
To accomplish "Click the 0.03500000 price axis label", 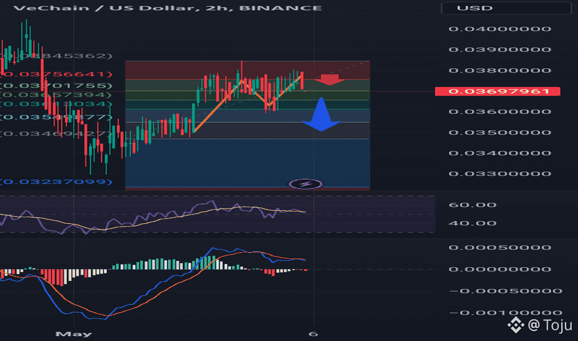I will coord(500,132).
